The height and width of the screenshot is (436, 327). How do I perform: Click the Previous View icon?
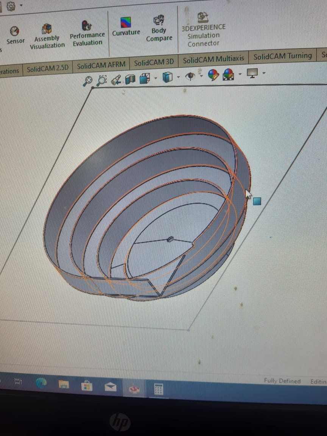tap(116, 79)
